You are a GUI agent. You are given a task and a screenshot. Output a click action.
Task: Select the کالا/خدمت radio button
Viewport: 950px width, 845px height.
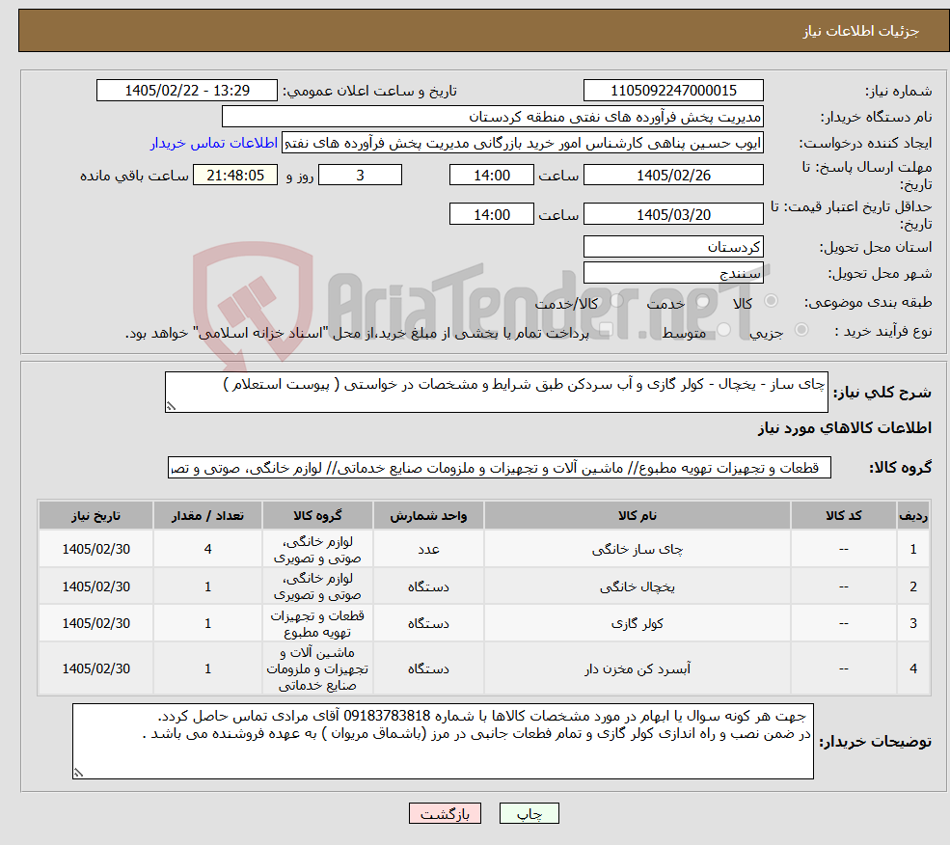point(616,300)
